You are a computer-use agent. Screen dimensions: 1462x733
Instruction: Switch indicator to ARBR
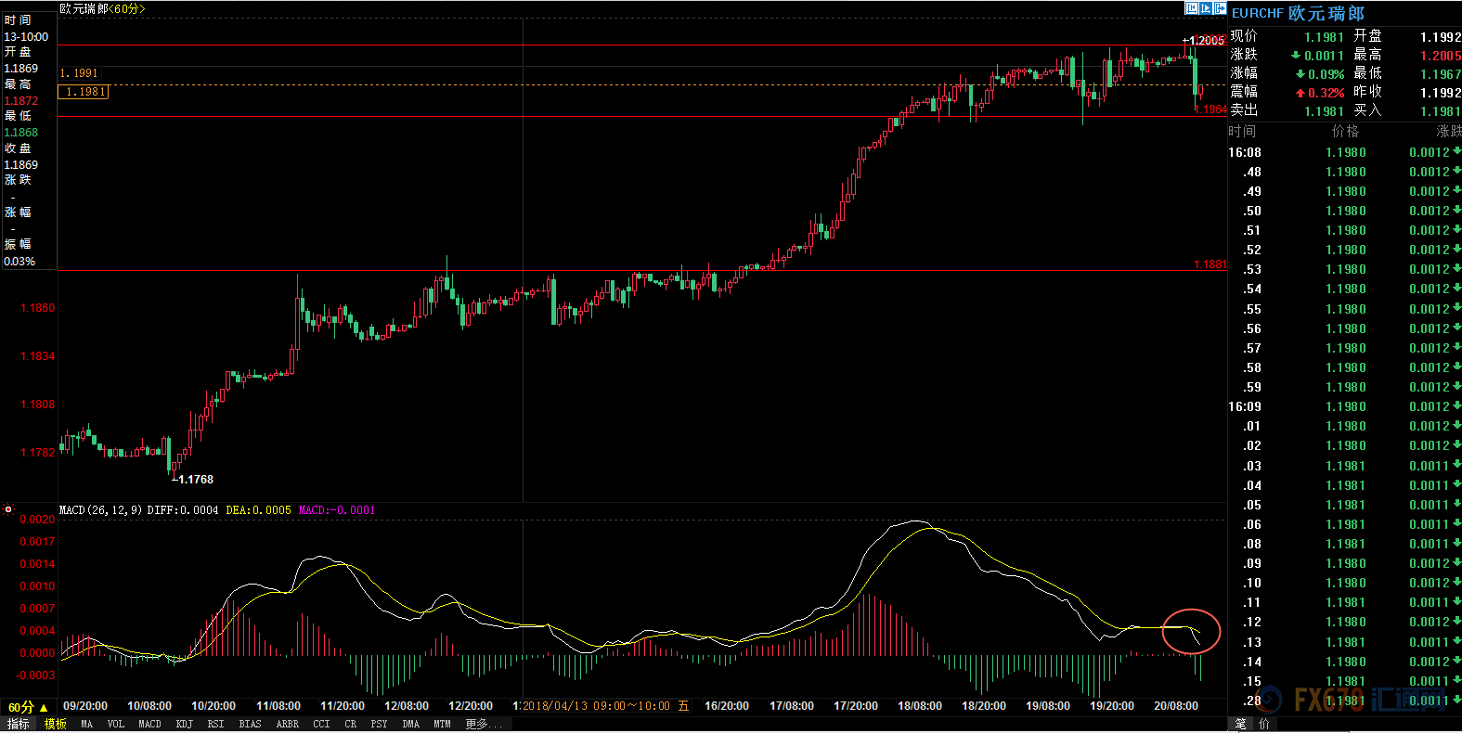tap(288, 724)
